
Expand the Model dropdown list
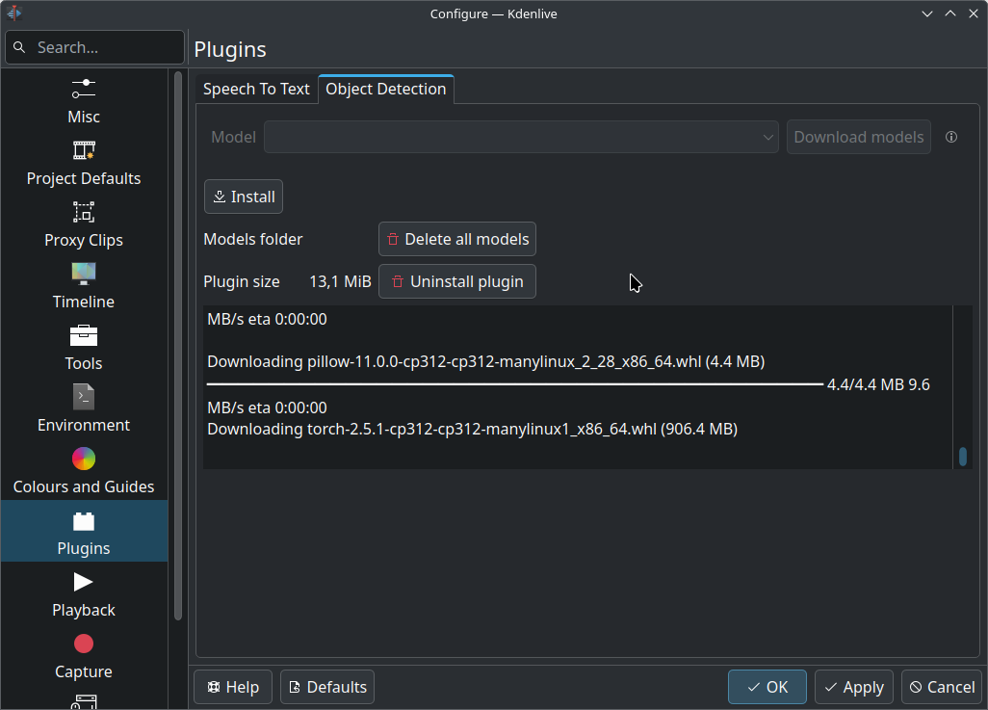521,137
